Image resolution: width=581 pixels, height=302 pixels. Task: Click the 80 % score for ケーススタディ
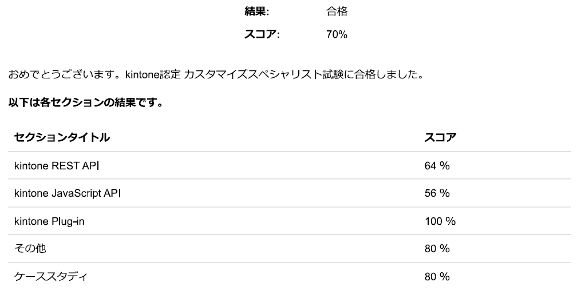coord(437,277)
